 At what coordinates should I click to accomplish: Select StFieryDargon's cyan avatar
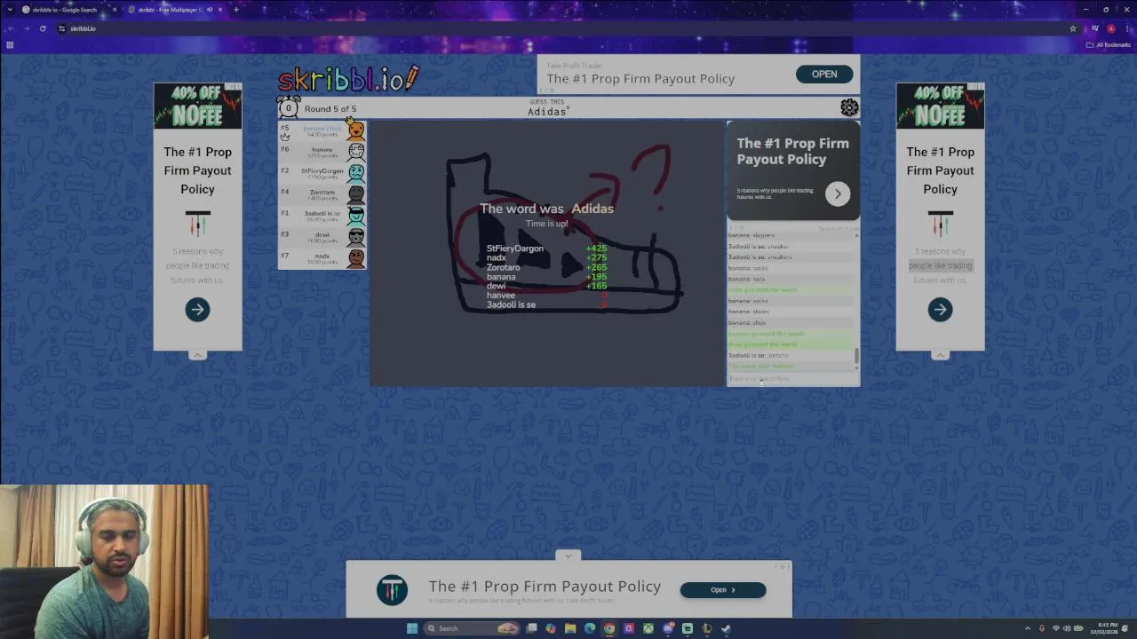click(x=355, y=173)
